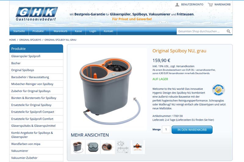Open the Kasse menu item
Viewport: 244px width, 162px height.
point(78,31)
